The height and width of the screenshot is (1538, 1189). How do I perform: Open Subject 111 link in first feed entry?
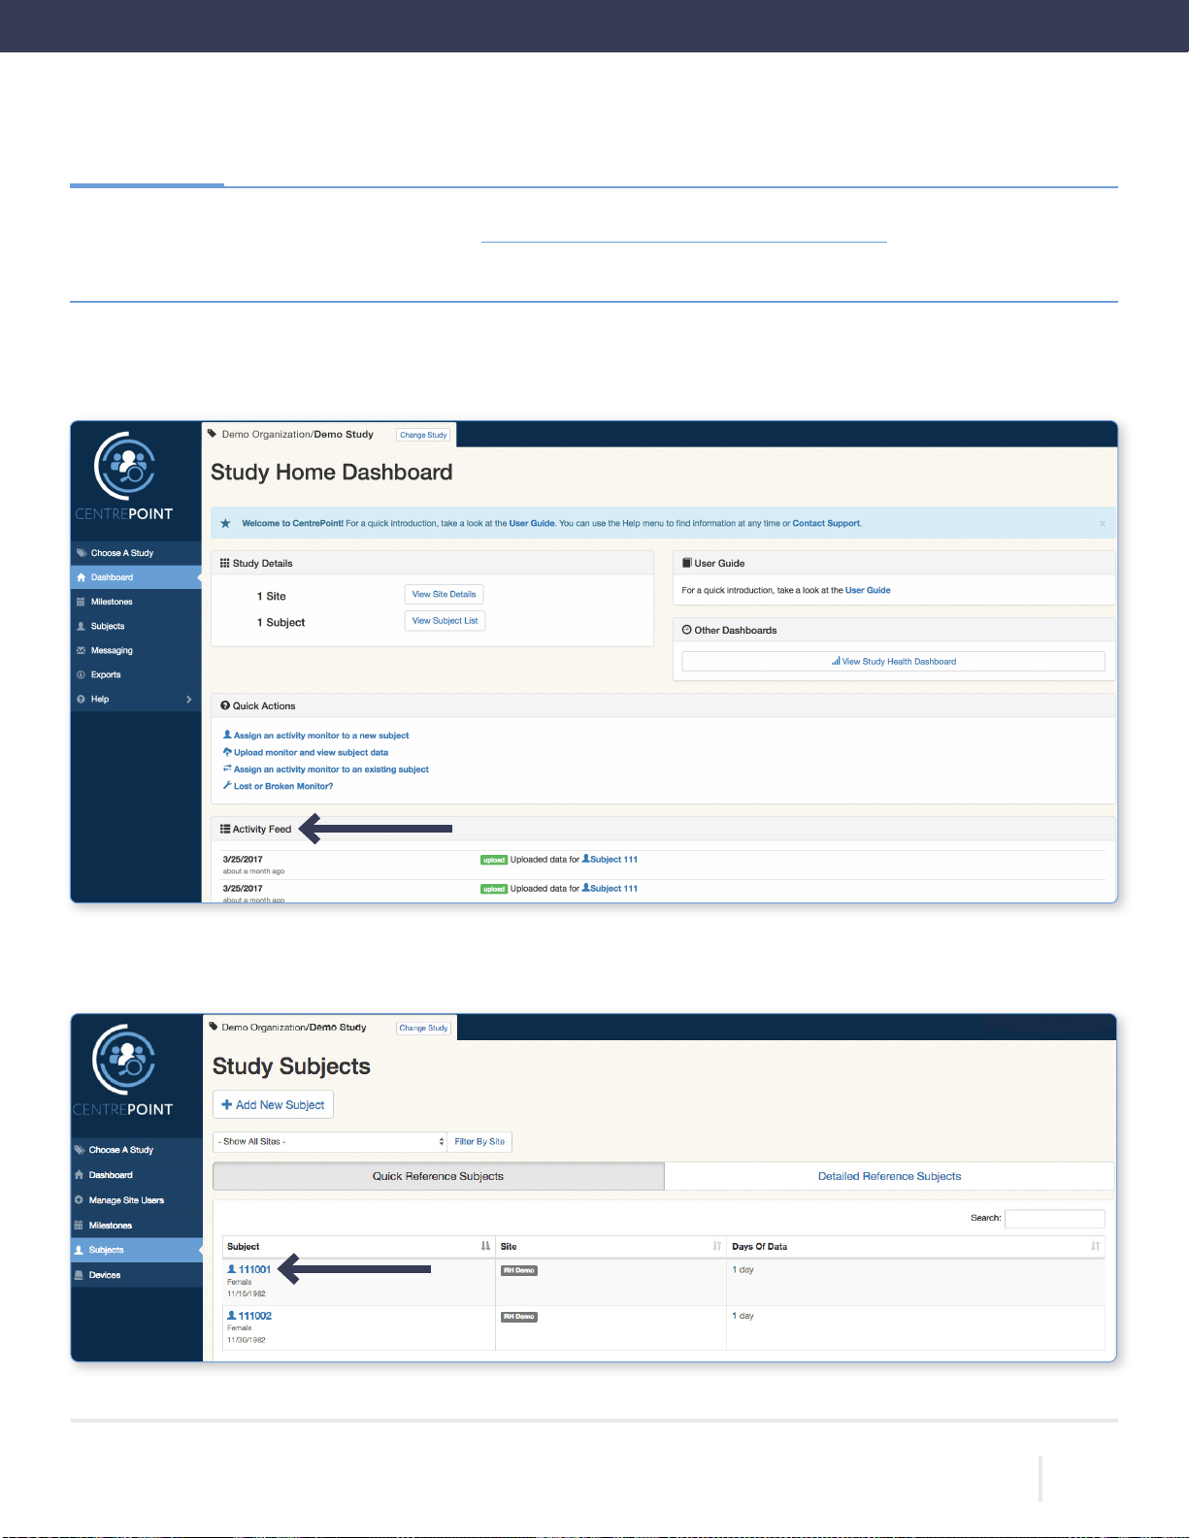pos(610,859)
